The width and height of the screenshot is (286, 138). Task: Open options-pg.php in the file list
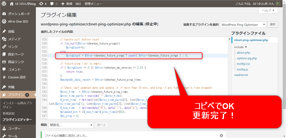click(x=247, y=58)
